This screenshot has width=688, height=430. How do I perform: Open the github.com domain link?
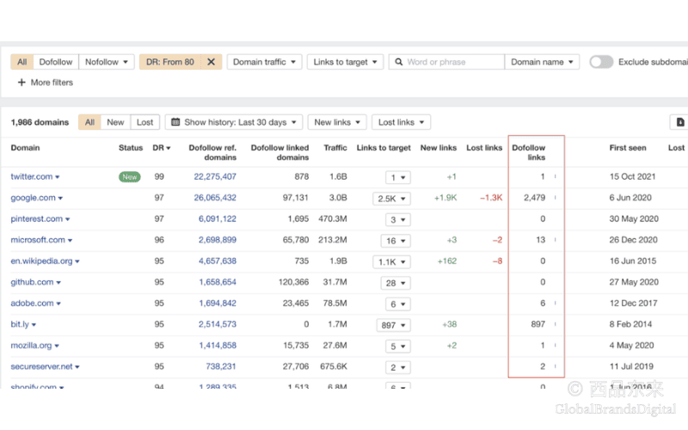tap(32, 282)
